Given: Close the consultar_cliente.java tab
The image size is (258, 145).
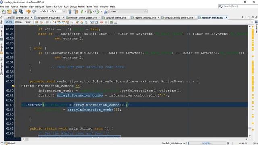Looking at the screenshot, I should [129, 17].
